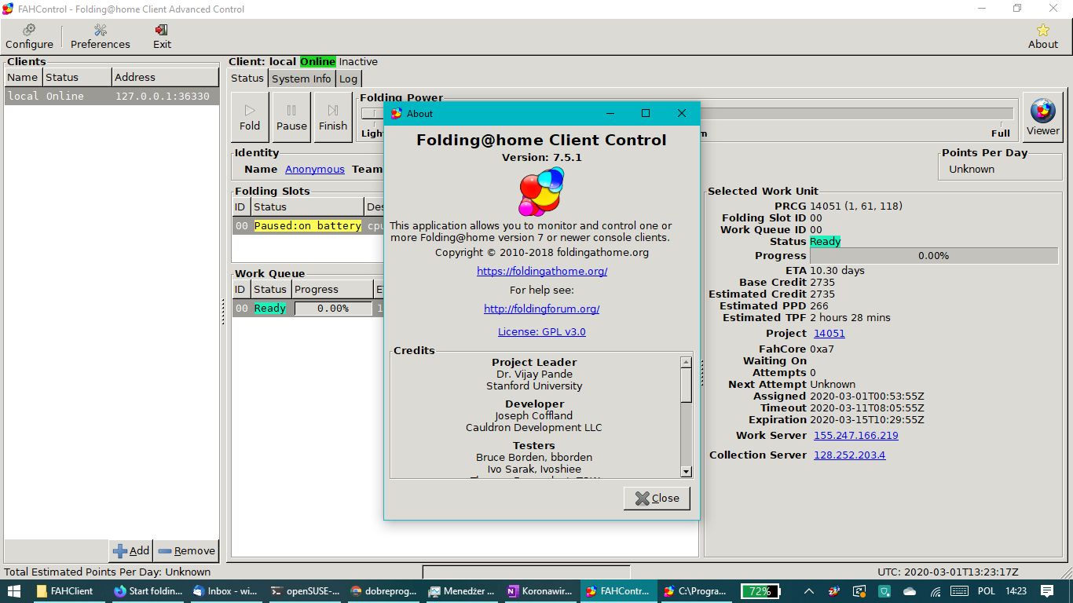Click the Finish button
1073x603 pixels.
pos(333,117)
